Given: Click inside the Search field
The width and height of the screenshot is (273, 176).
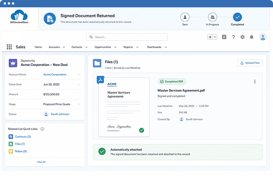Looking at the screenshot, I should pos(127,37).
